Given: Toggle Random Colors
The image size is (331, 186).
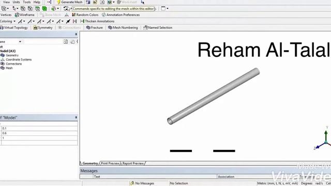Looking at the screenshot, I should click(x=85, y=15).
